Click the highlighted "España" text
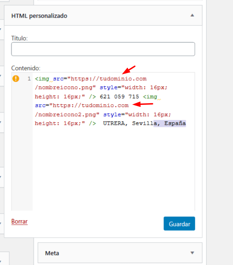 pos(175,123)
